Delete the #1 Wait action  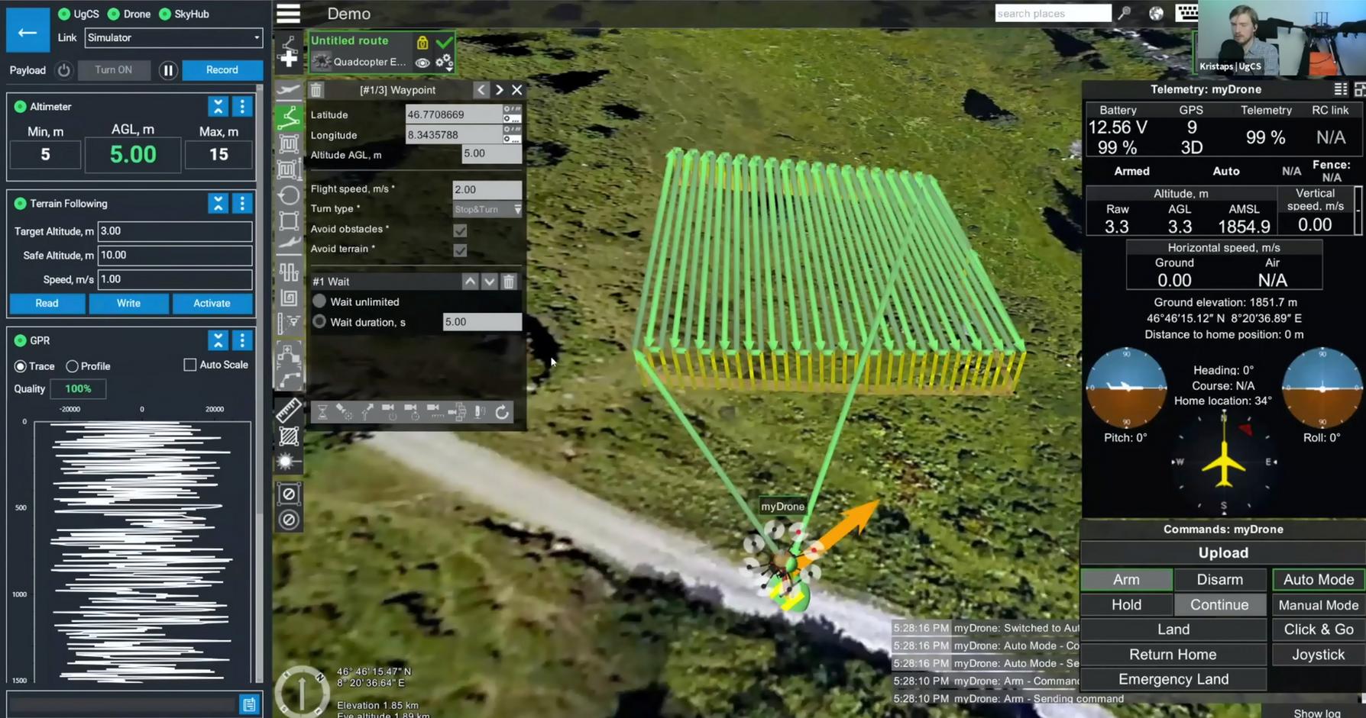509,282
